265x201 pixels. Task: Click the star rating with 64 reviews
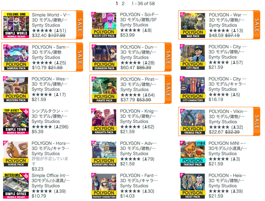(137, 95)
